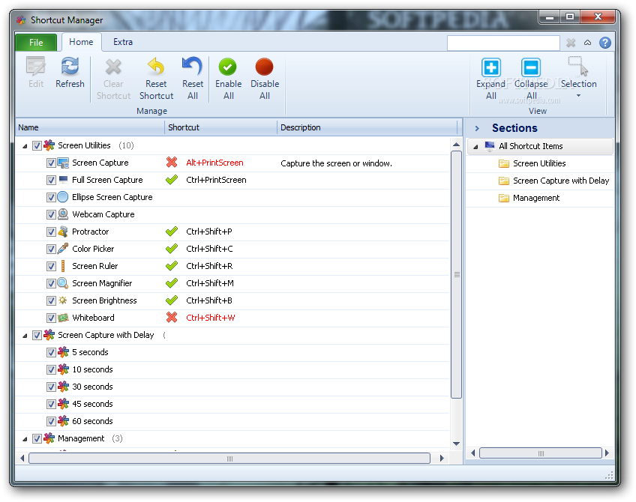The image size is (636, 502).
Task: Collapse the All Shortcut Items node
Action: [475, 147]
